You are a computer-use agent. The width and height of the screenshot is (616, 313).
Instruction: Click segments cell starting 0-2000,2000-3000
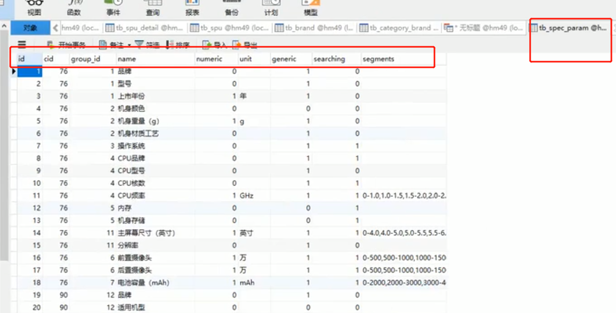click(x=404, y=282)
